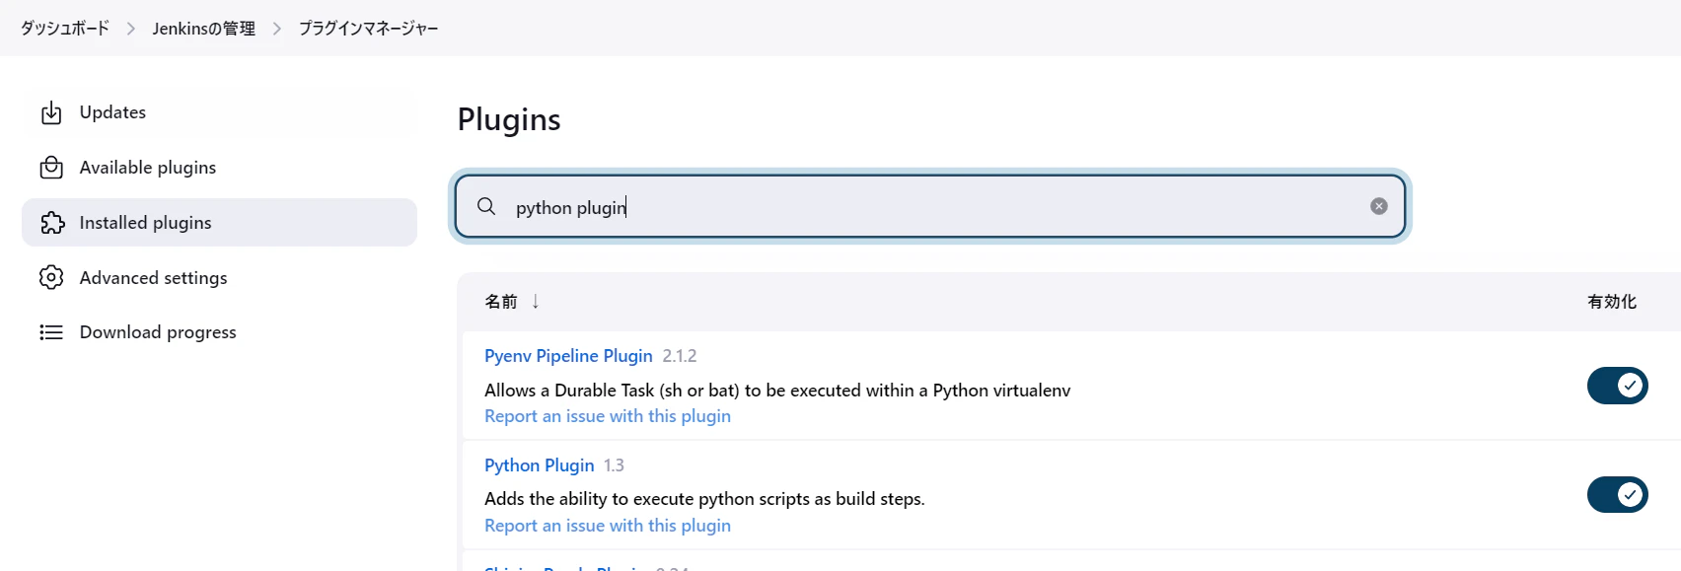
Task: Open the Python Plugin link
Action: pos(540,465)
